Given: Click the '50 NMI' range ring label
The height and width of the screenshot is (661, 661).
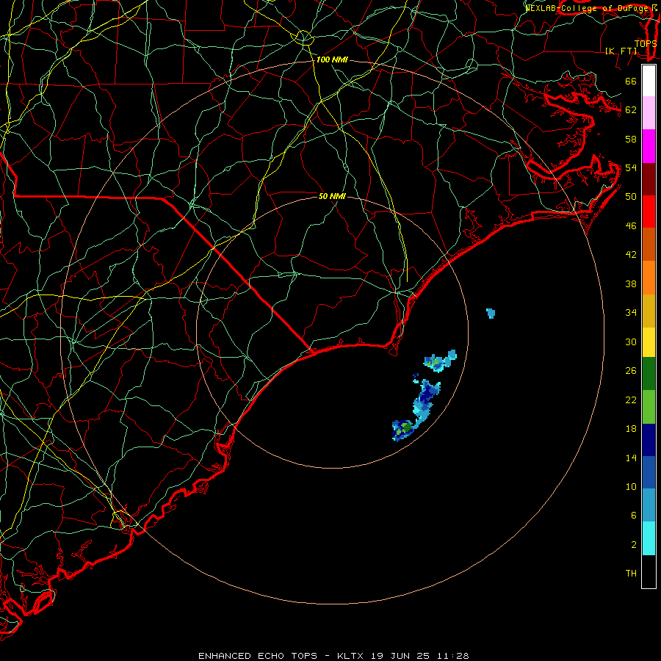Looking at the screenshot, I should 332,196.
